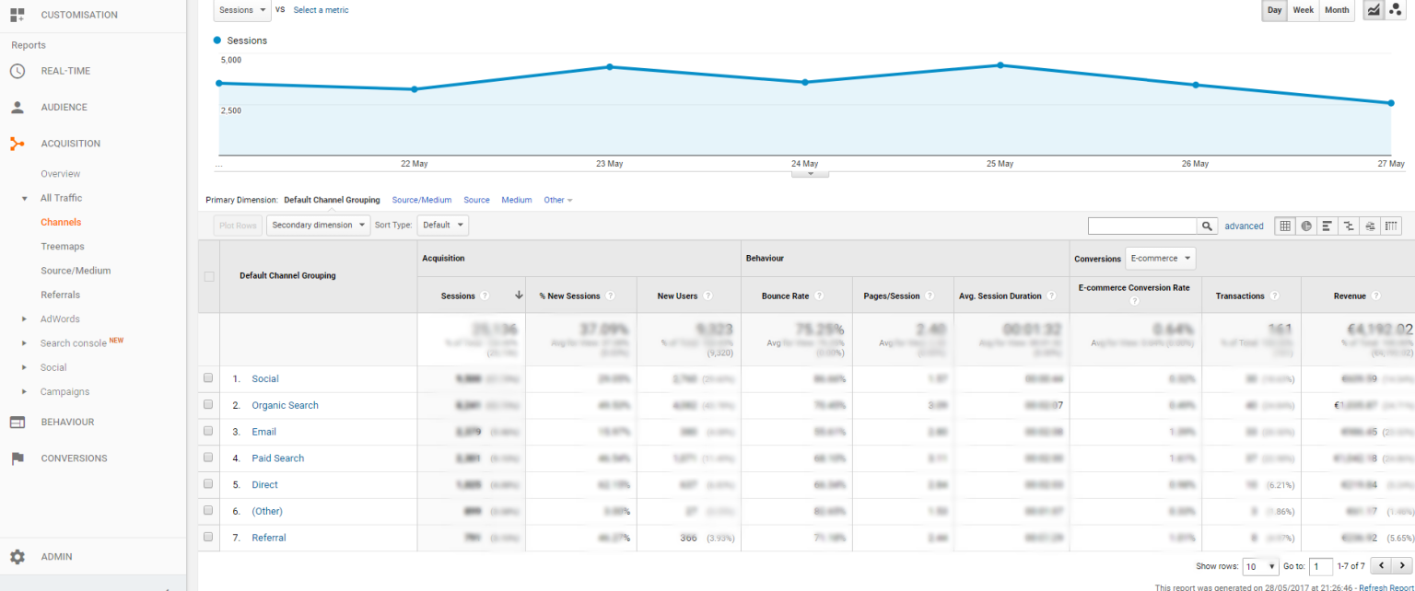
Task: Open Customisation via its grid icon
Action: click(18, 15)
